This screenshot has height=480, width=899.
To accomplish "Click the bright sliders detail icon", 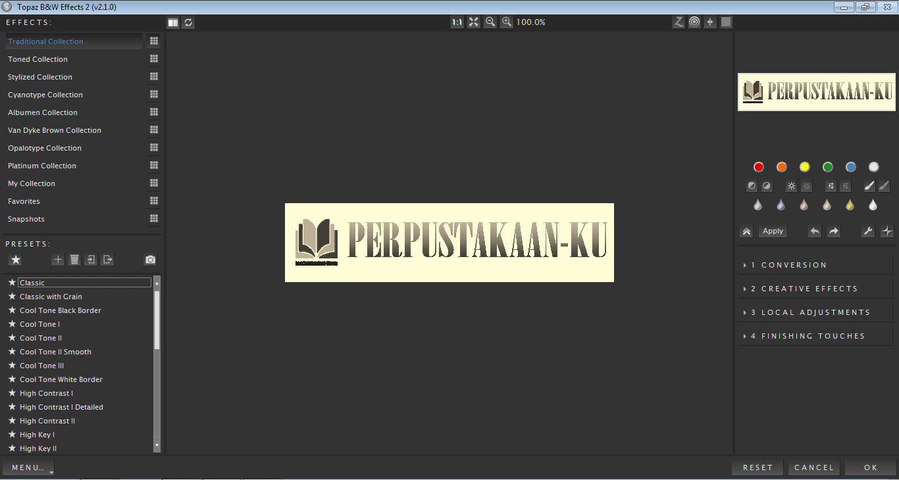I will tap(831, 186).
